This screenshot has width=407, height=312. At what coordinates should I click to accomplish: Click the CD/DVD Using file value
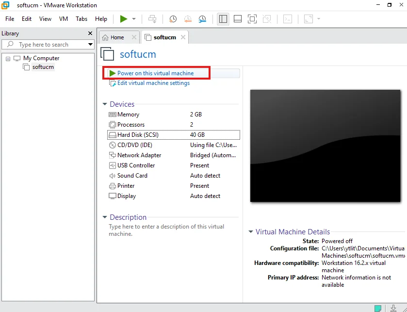pos(213,145)
